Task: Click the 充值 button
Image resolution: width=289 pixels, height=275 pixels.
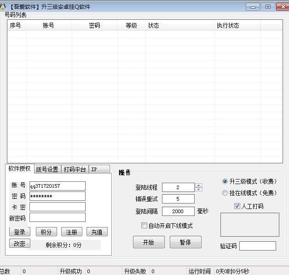Action: (x=97, y=232)
